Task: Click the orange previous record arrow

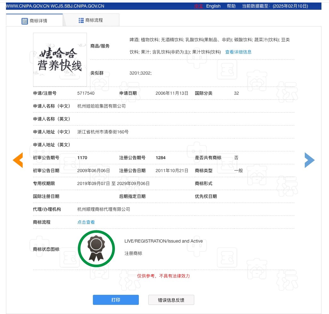Action: (18, 160)
